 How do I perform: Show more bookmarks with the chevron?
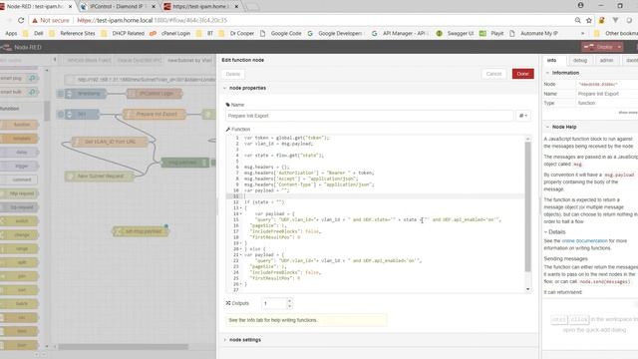(x=582, y=33)
